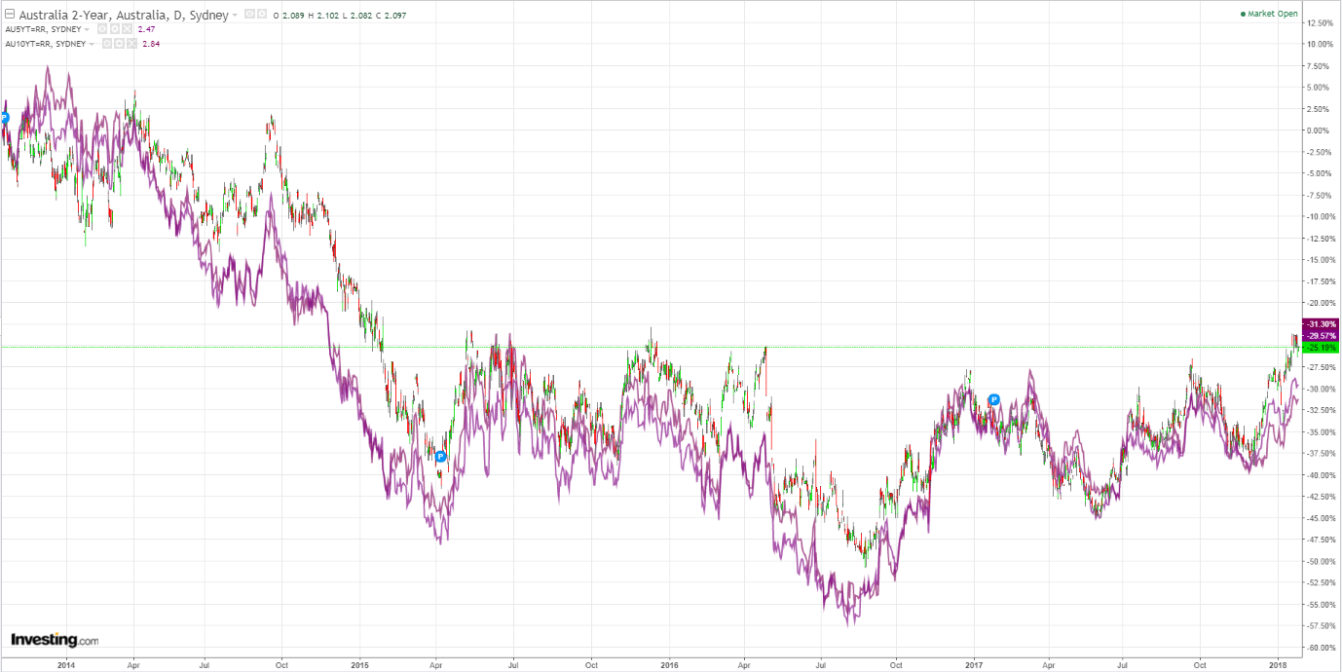Click the dark purple -31.30% axis label
This screenshot has width=1342, height=672.
[x=1321, y=323]
